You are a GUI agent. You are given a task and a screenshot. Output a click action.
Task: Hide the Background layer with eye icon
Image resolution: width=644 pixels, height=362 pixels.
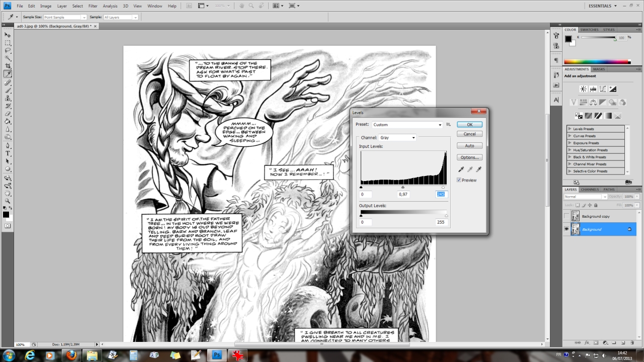567,229
